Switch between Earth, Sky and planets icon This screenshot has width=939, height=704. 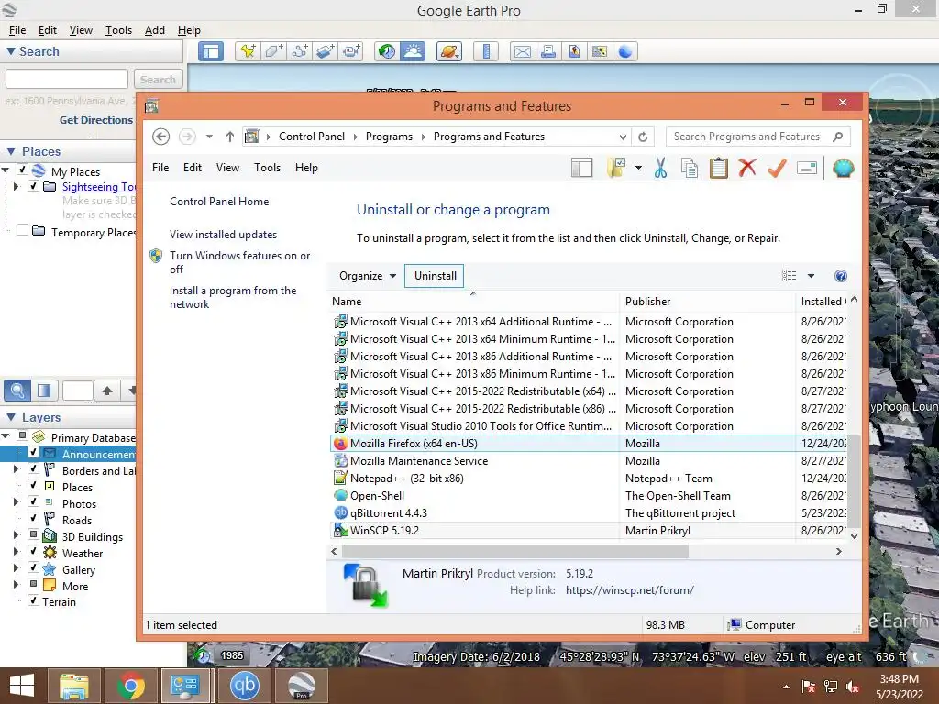pyautogui.click(x=449, y=51)
